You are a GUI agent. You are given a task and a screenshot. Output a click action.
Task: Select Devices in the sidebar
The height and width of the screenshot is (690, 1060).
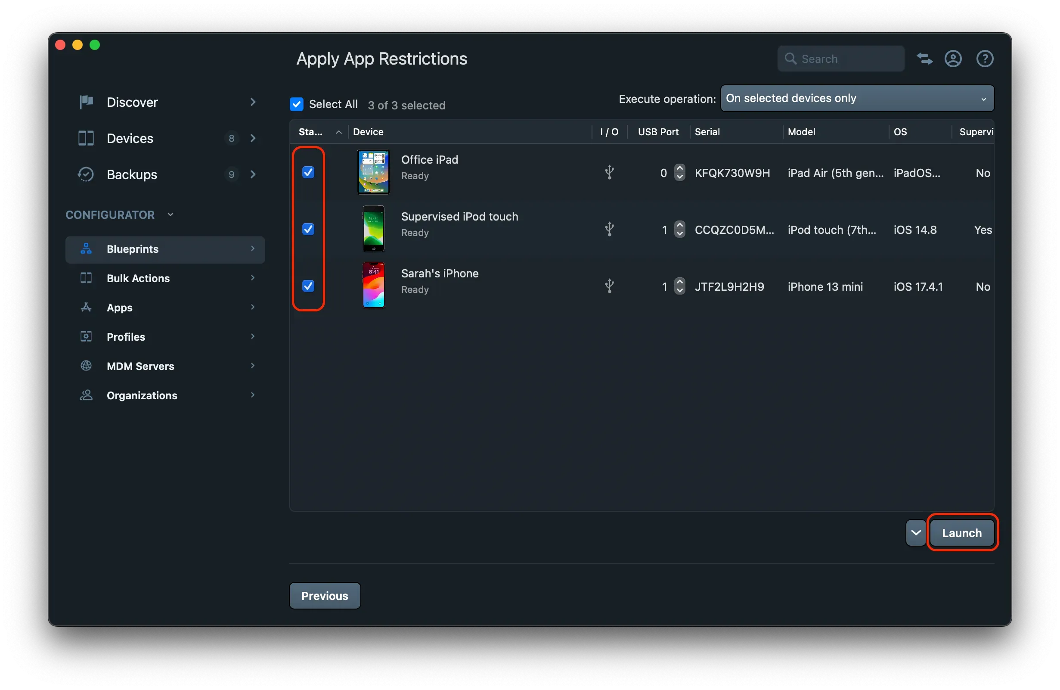click(130, 138)
